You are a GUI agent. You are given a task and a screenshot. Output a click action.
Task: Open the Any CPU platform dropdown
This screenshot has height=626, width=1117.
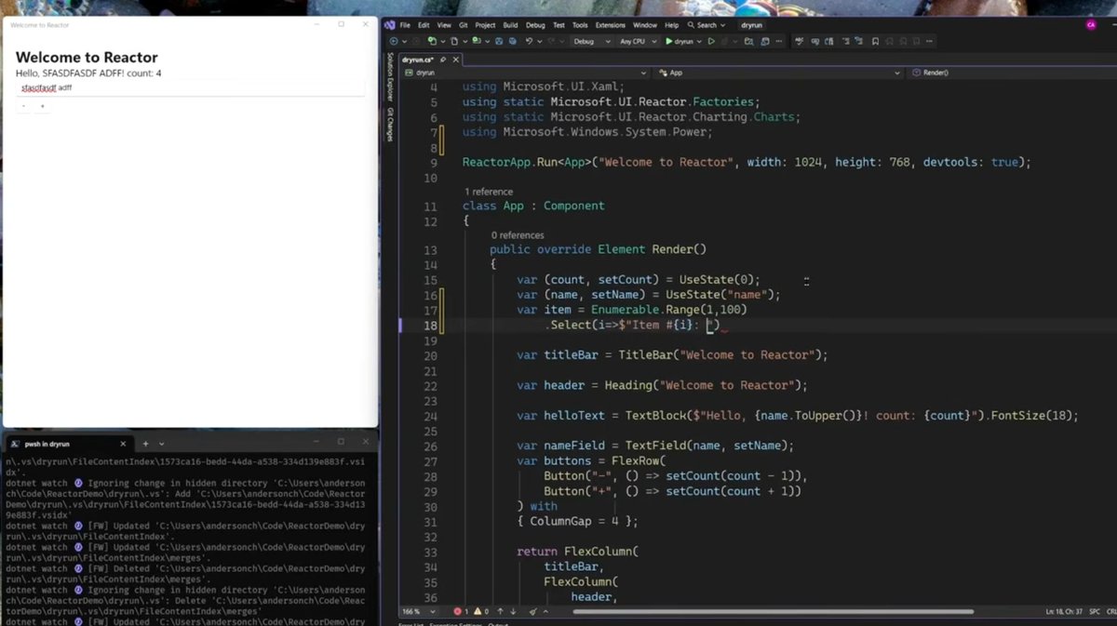click(639, 42)
